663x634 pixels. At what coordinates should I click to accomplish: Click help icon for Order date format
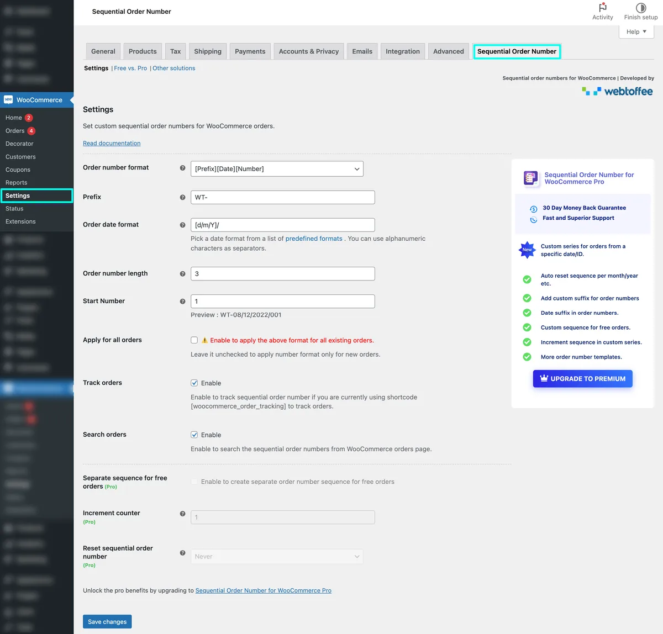pyautogui.click(x=182, y=225)
